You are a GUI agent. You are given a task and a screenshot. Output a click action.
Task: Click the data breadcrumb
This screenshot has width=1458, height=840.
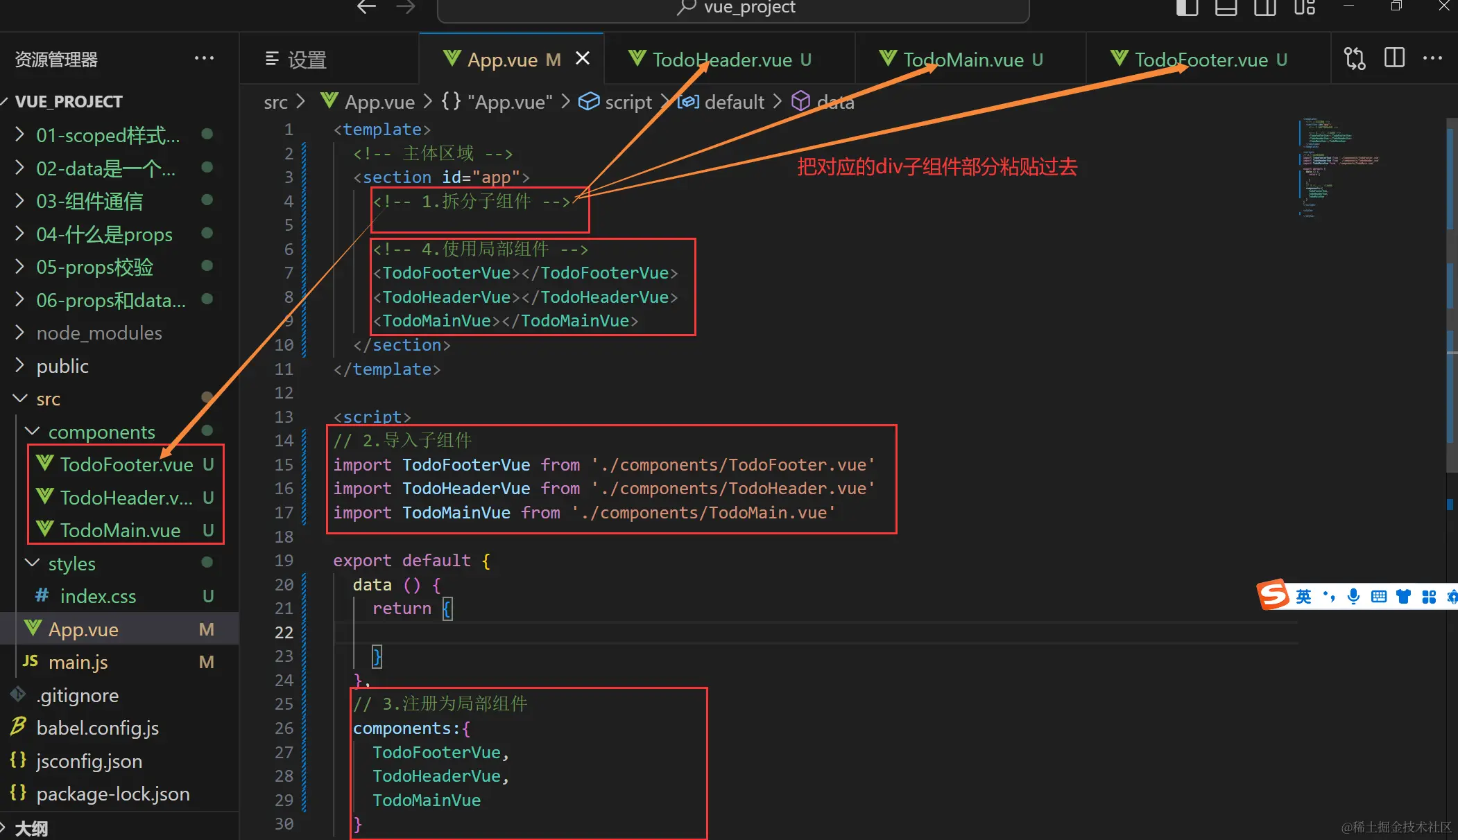[x=823, y=102]
